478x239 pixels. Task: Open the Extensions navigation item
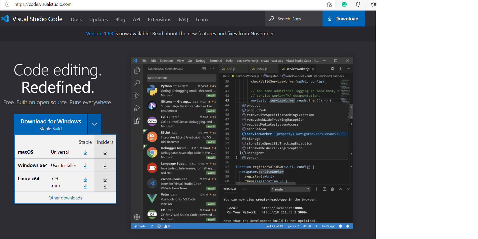point(160,19)
